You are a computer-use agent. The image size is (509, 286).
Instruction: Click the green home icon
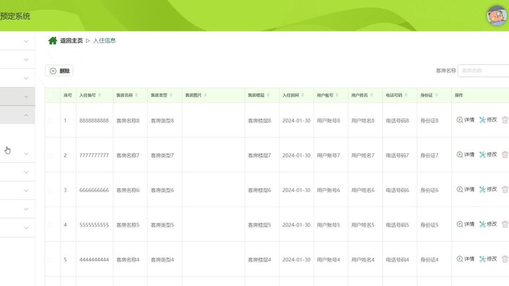pyautogui.click(x=53, y=40)
